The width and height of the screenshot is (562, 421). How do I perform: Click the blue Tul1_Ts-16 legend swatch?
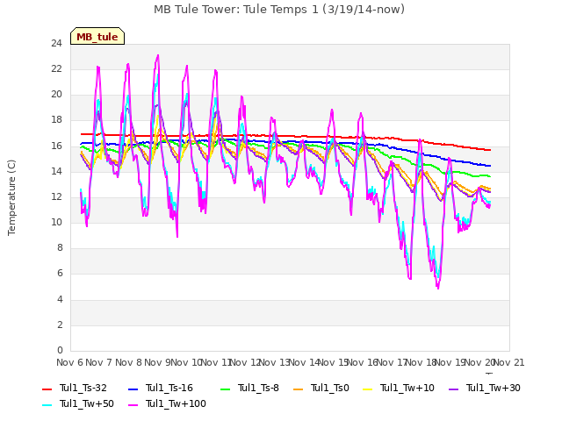[x=133, y=389]
